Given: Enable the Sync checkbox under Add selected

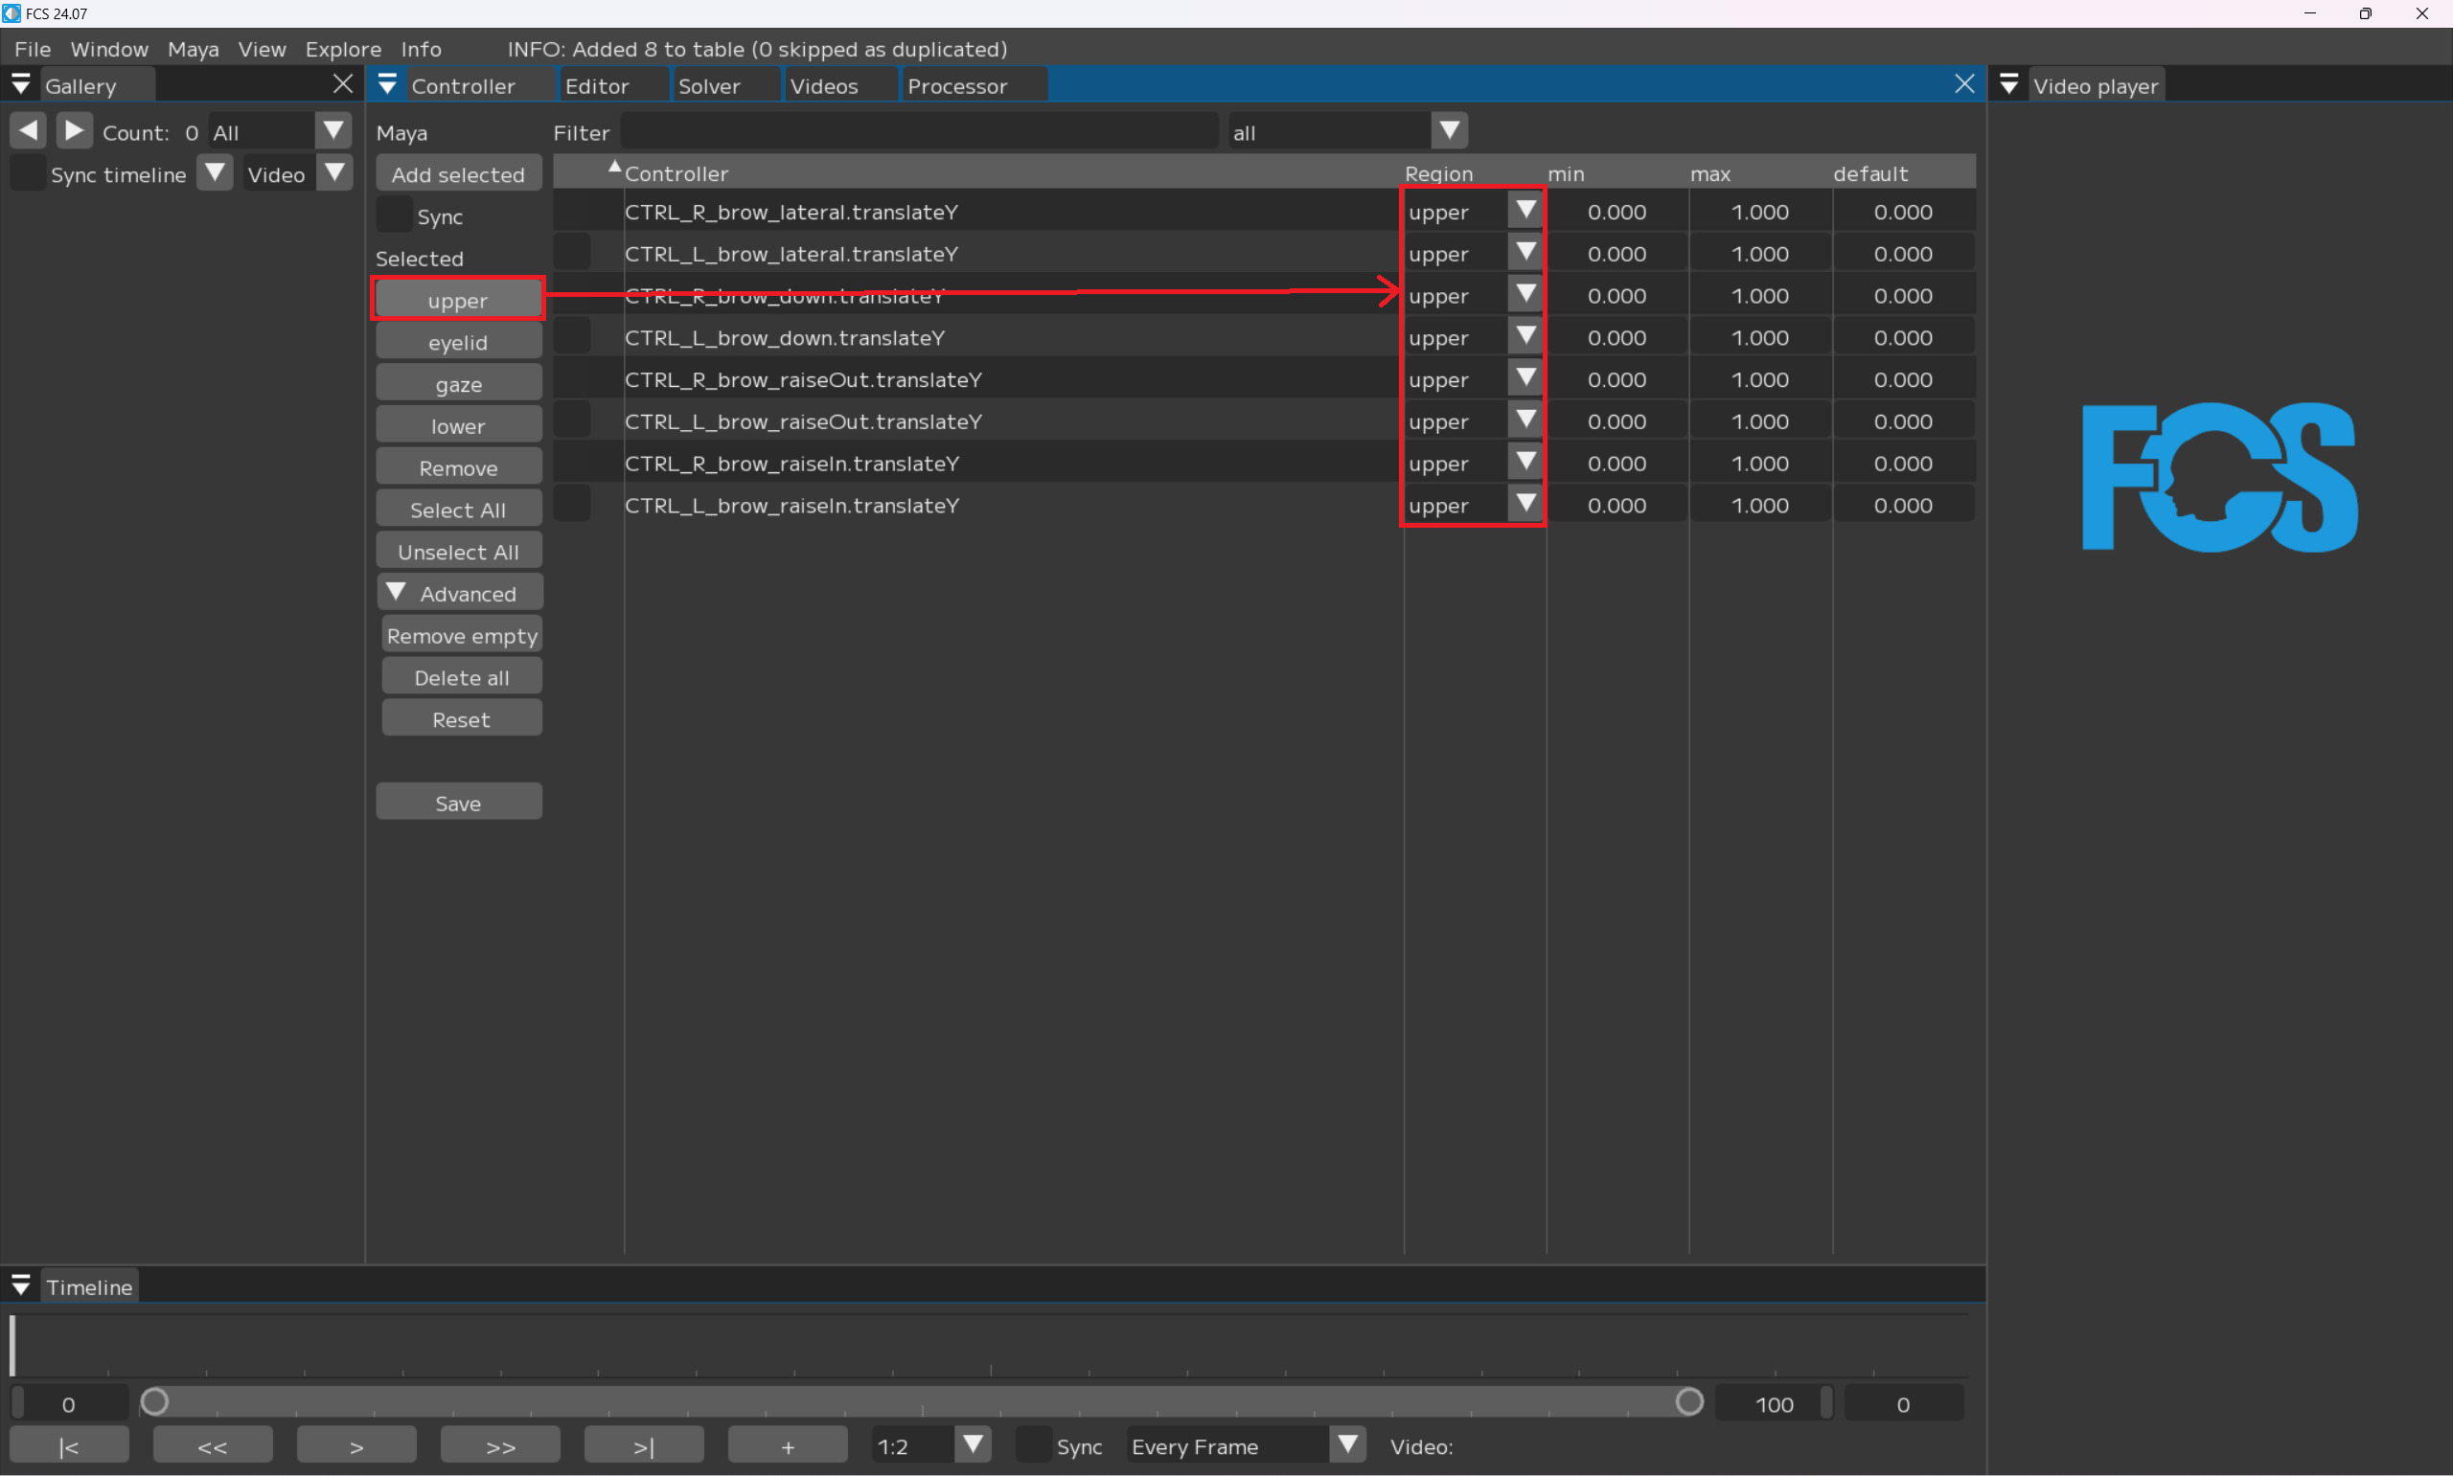Looking at the screenshot, I should click(x=395, y=215).
